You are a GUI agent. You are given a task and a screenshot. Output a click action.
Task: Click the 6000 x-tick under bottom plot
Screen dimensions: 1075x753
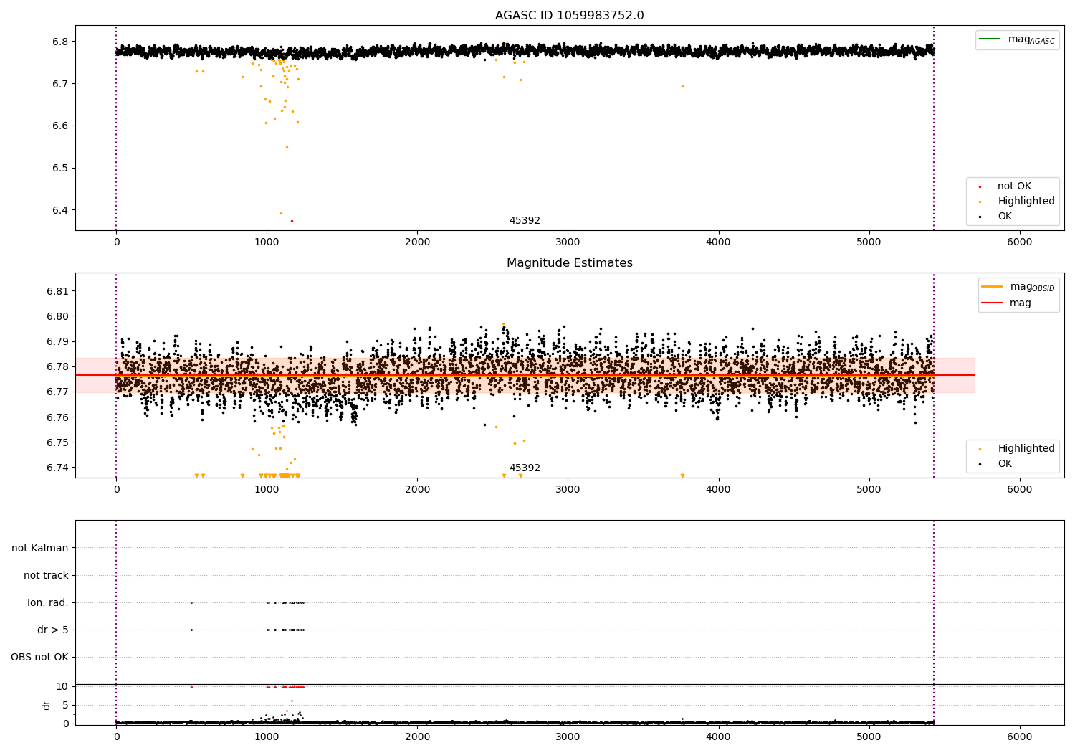(1019, 737)
